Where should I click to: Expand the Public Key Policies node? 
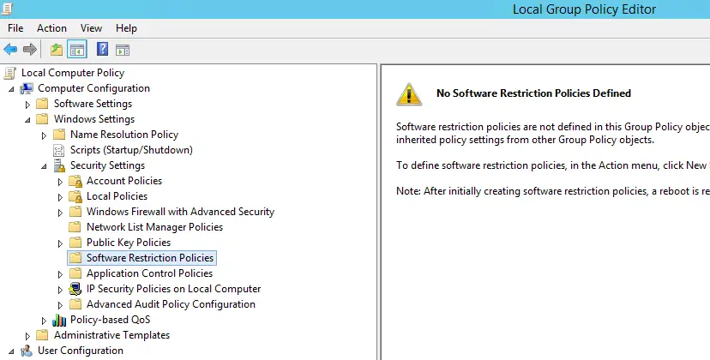coord(60,243)
